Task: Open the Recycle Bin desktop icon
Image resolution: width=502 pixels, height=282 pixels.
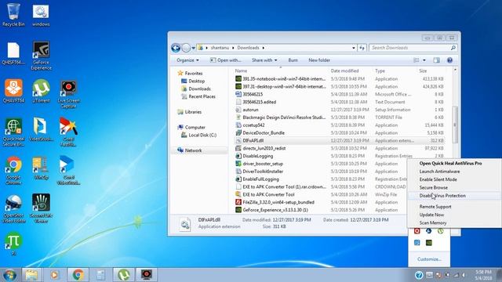Action: click(13, 14)
